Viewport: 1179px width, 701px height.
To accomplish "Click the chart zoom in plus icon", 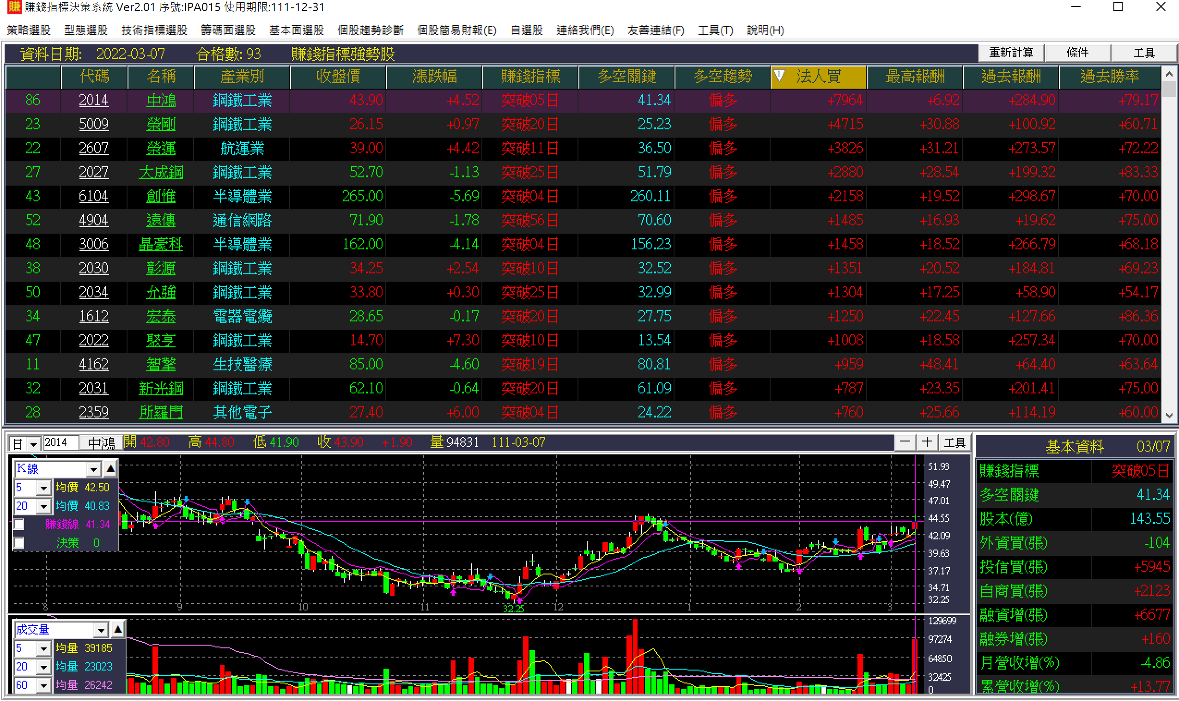I will 927,442.
